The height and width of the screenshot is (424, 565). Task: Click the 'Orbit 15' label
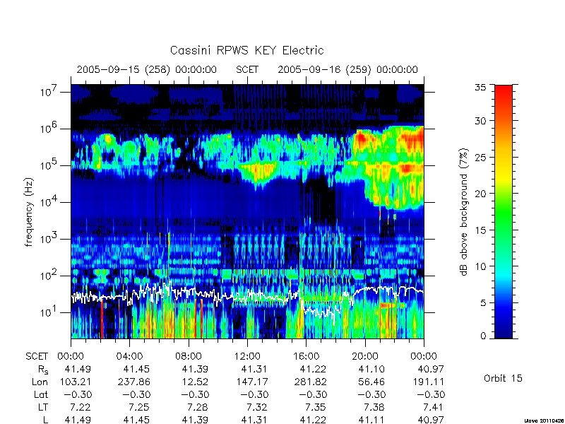point(503,378)
